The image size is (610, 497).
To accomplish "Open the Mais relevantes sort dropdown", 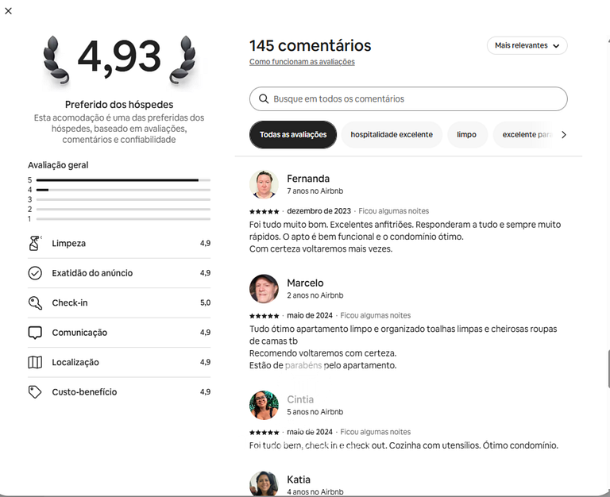I will [527, 46].
